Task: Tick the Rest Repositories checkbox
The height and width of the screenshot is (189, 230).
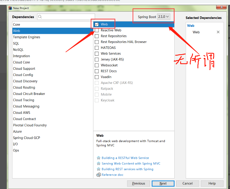Action: coord(97,36)
